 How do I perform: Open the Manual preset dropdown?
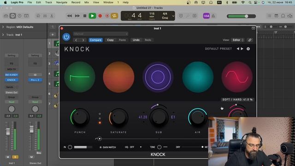(x=100, y=34)
